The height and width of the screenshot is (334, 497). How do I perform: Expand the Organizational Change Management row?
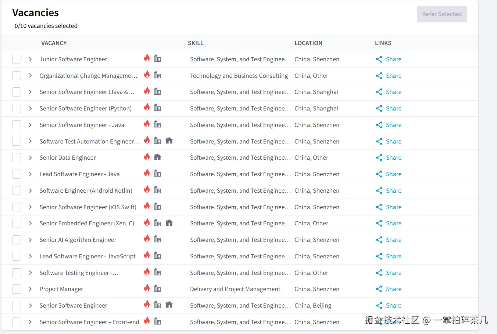point(30,76)
